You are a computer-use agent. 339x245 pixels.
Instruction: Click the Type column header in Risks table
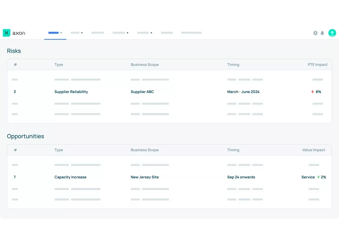click(x=59, y=64)
